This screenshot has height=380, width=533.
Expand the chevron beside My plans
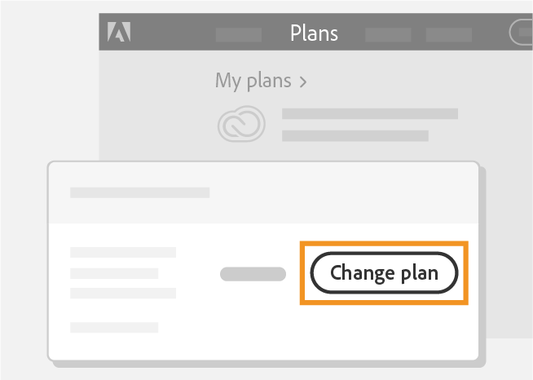coord(303,82)
